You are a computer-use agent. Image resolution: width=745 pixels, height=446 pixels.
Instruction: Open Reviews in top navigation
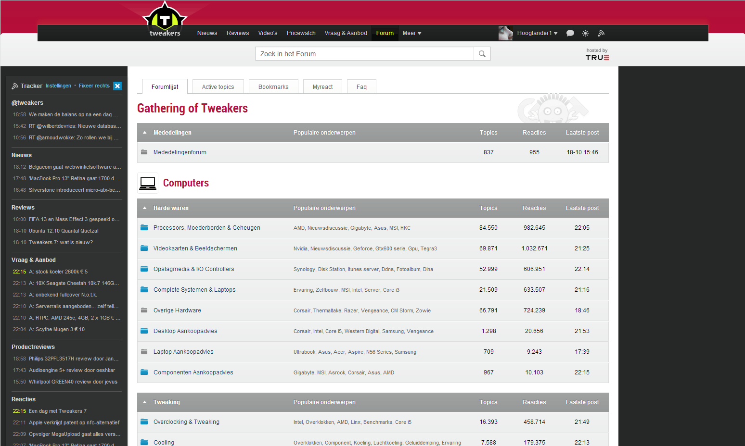point(238,33)
